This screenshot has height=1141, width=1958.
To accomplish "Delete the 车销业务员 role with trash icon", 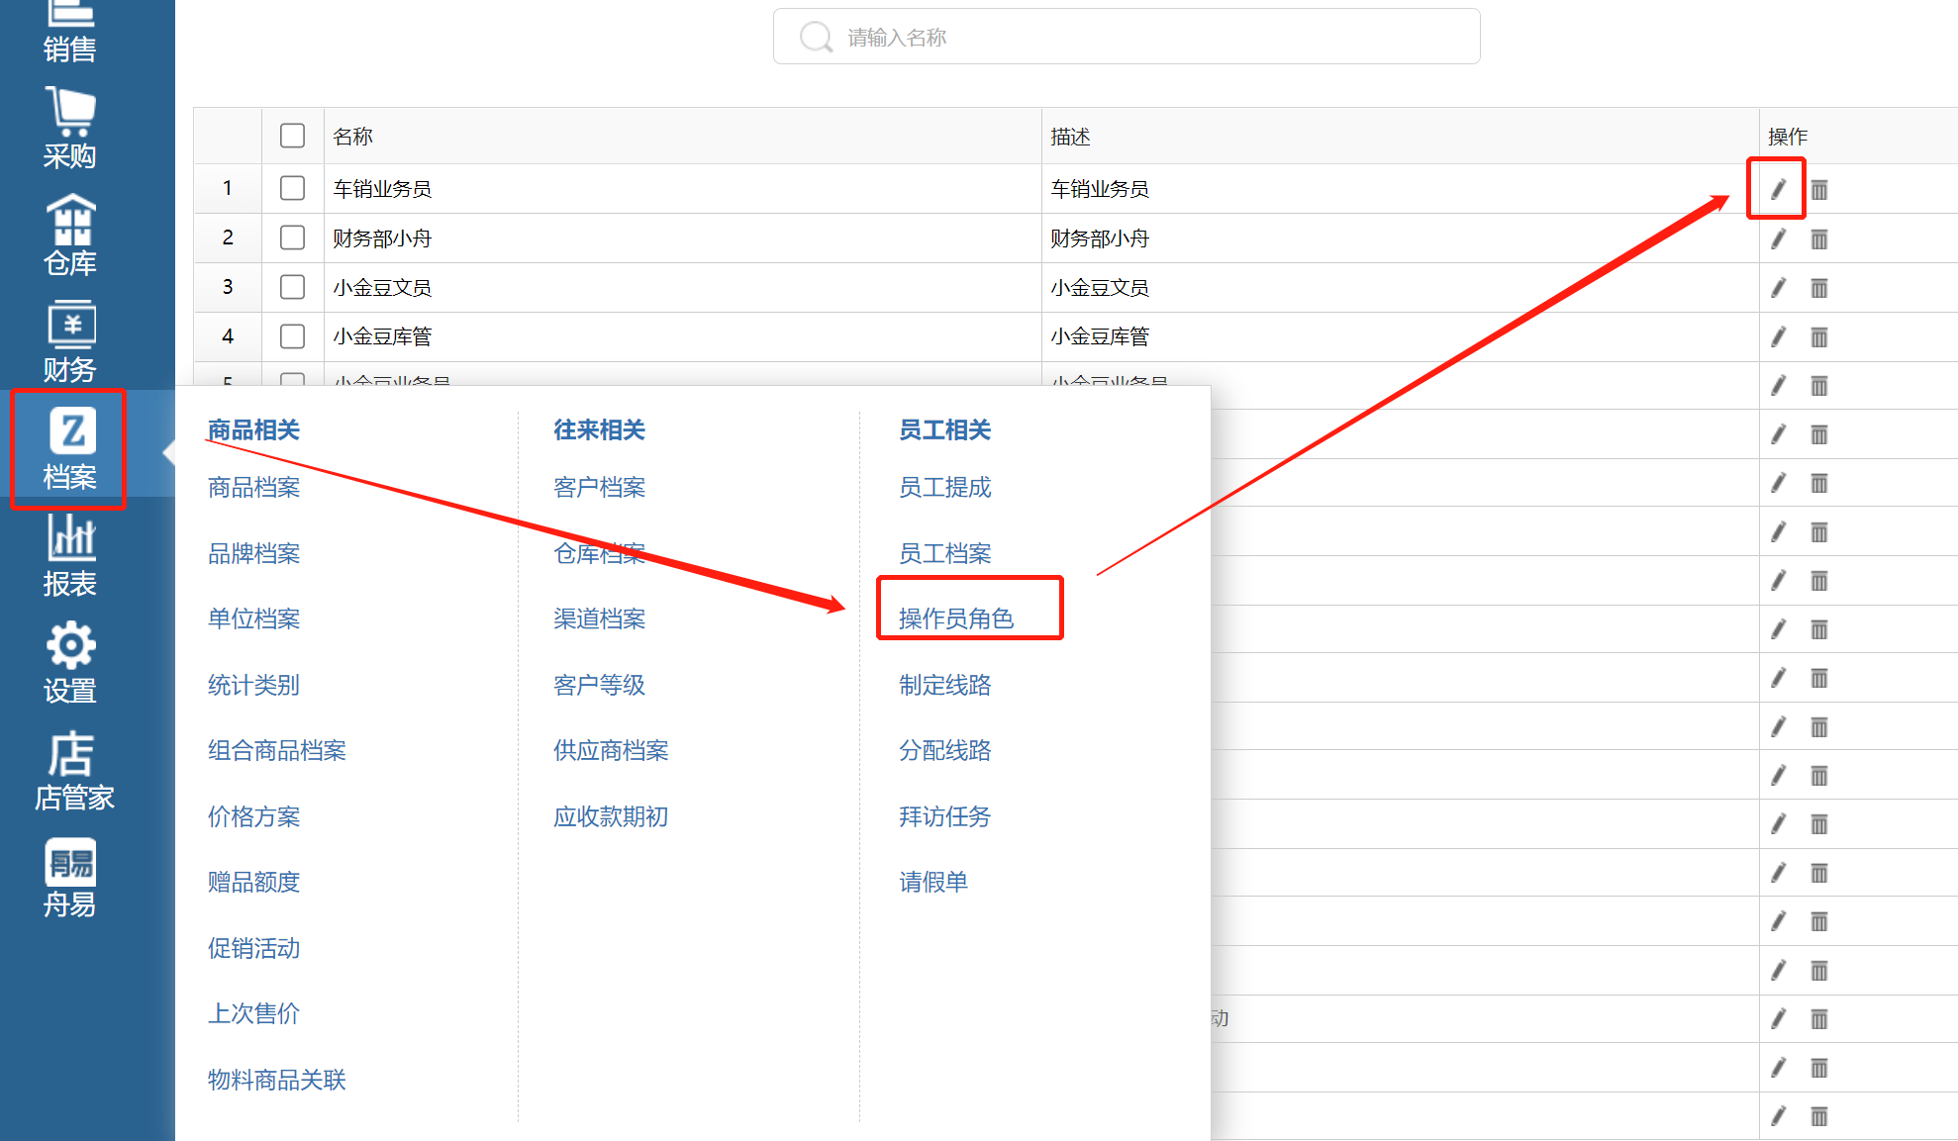I will click(x=1819, y=189).
